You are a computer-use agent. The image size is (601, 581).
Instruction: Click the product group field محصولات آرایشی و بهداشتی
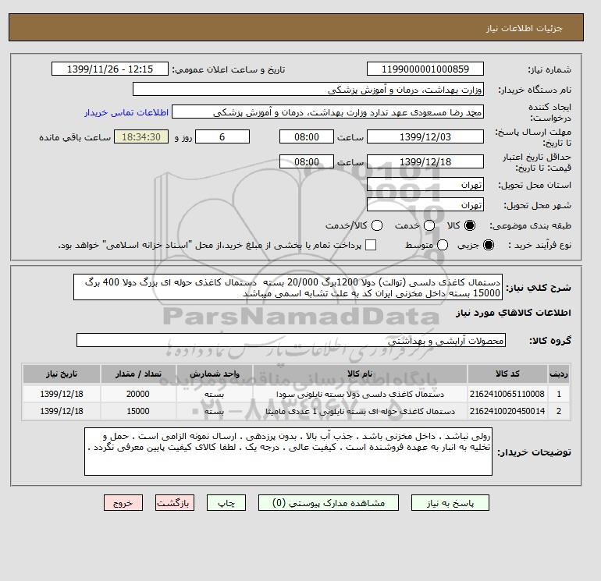point(291,340)
